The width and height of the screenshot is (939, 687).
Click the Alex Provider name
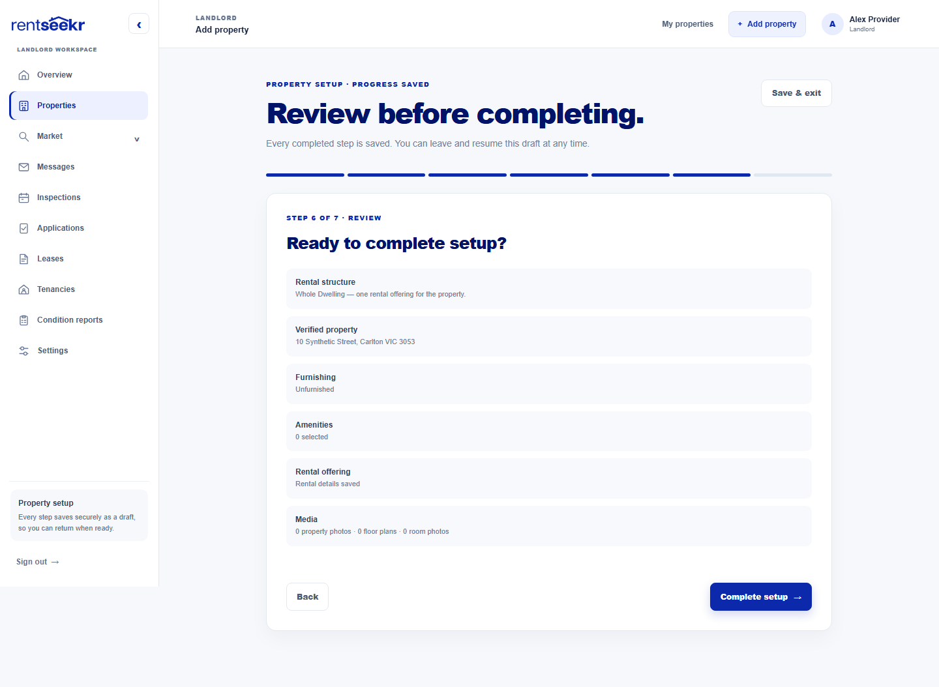[874, 20]
